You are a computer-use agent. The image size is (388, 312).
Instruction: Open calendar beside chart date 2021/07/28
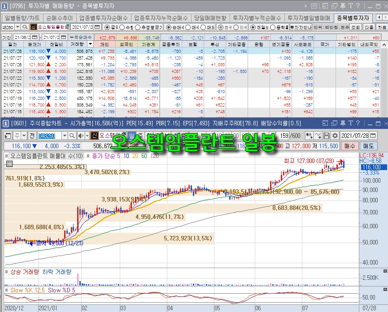[x=373, y=135]
